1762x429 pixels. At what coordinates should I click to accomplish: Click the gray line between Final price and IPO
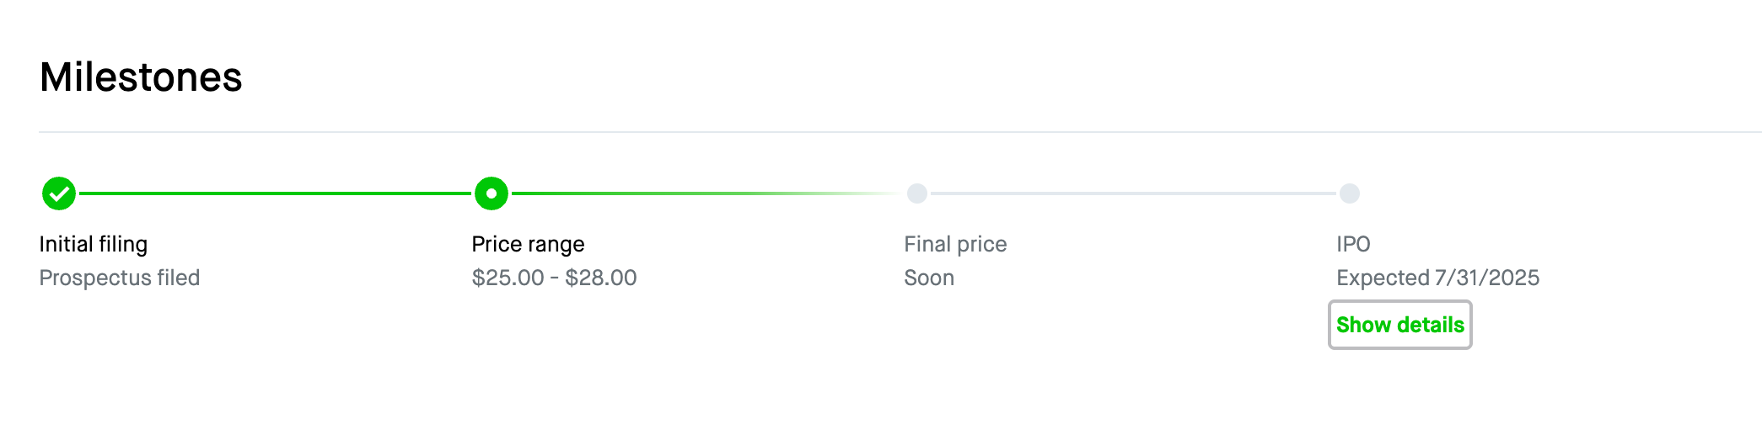coord(1133,193)
